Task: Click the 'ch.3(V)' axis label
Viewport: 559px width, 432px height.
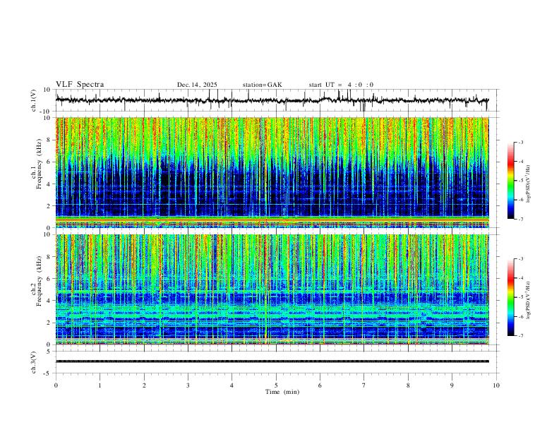Action: [x=34, y=362]
